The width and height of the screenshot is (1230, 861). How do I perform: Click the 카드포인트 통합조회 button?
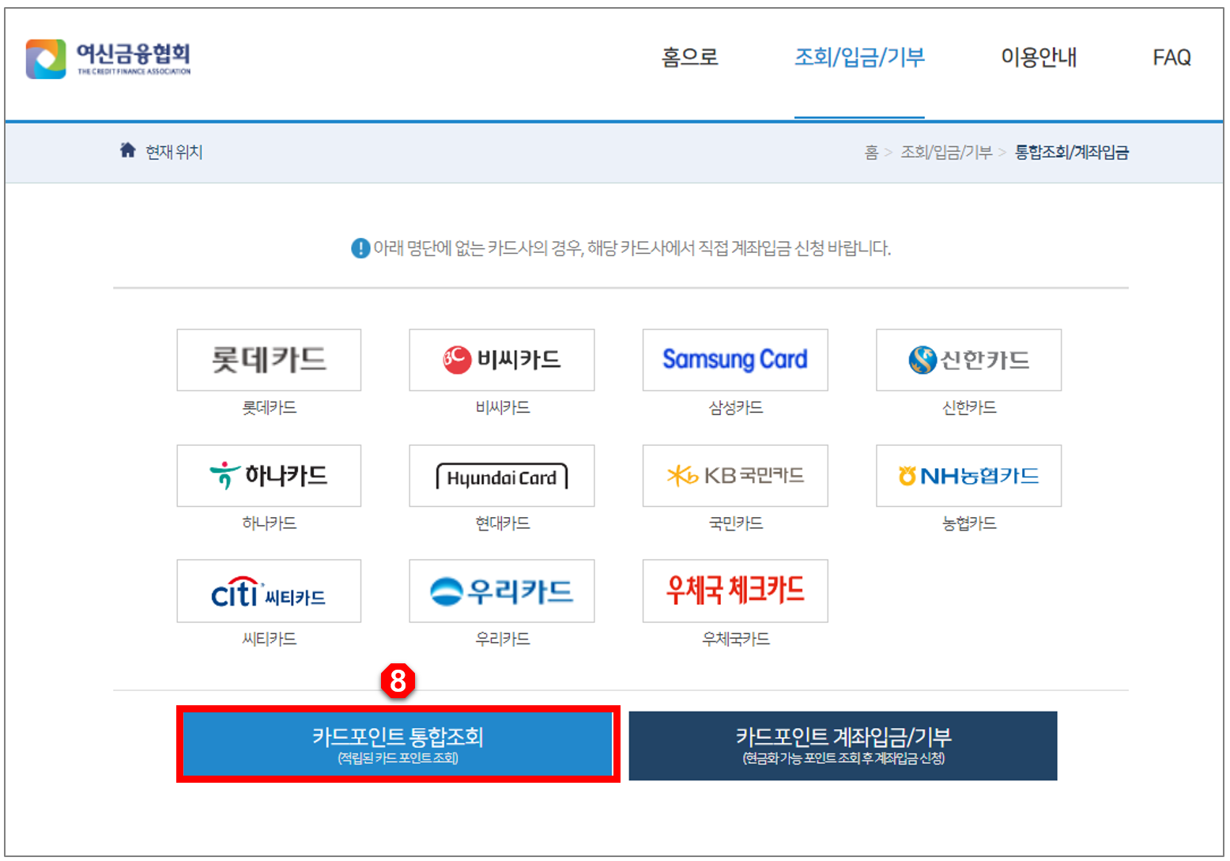pos(398,745)
